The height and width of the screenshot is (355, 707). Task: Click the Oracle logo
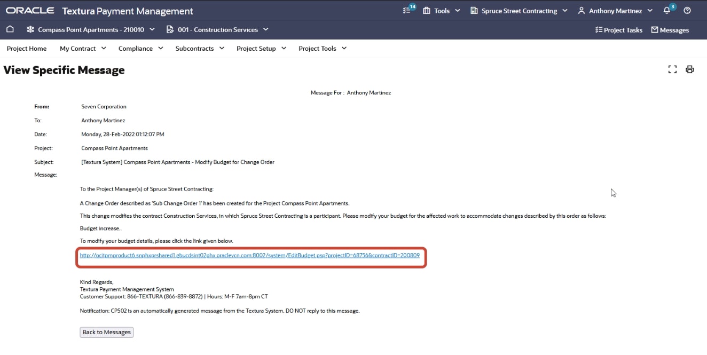(30, 11)
